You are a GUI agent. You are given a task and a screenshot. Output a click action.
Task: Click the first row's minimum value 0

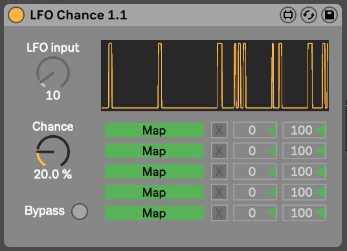point(254,130)
